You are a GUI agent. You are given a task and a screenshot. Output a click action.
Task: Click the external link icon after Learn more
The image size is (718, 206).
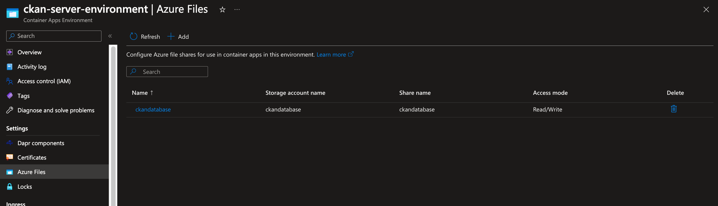tap(351, 54)
